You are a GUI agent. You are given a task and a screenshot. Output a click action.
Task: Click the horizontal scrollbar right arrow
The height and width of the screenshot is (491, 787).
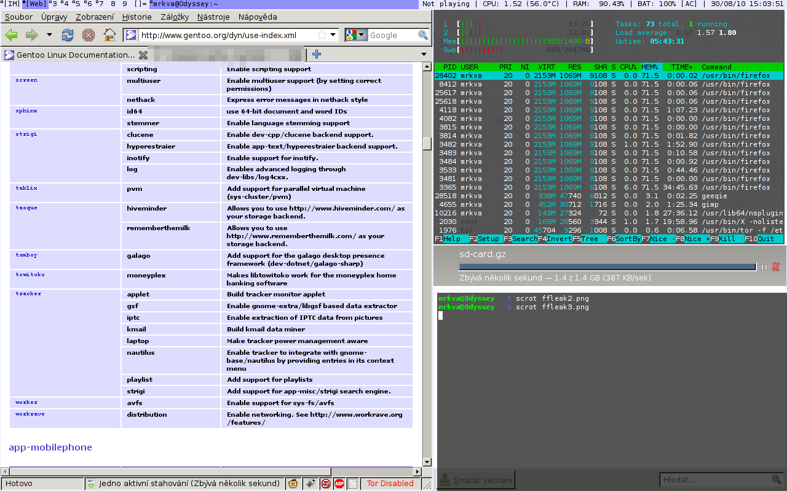click(418, 471)
